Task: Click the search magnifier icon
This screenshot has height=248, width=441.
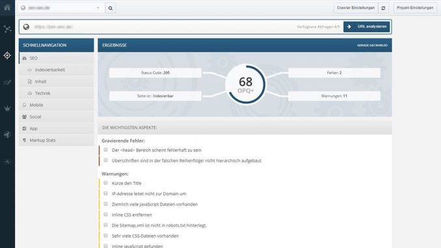Action: 111,8
